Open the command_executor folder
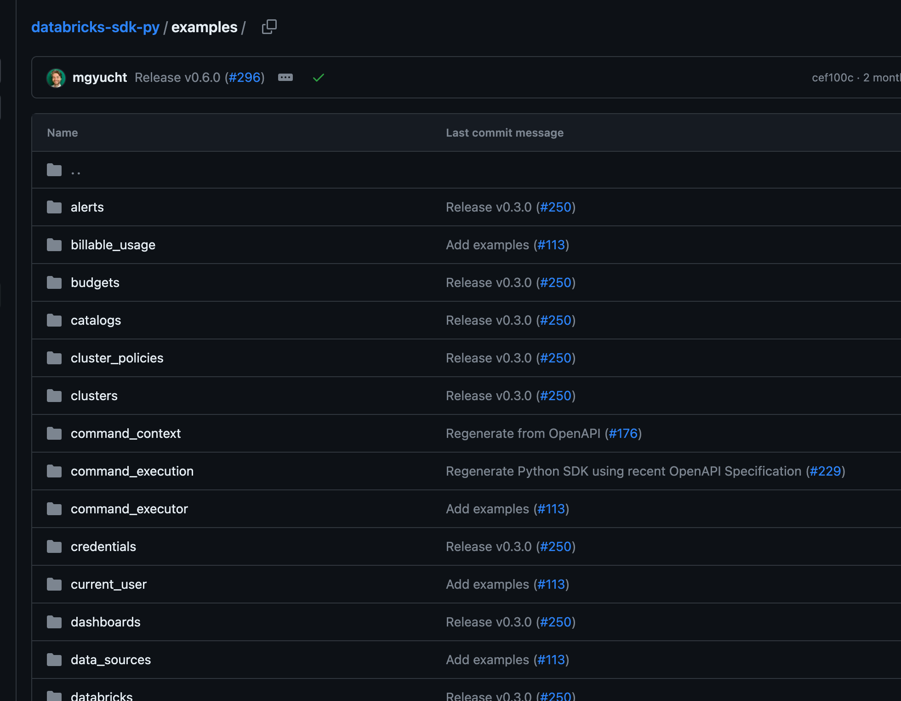The image size is (901, 701). [x=129, y=509]
